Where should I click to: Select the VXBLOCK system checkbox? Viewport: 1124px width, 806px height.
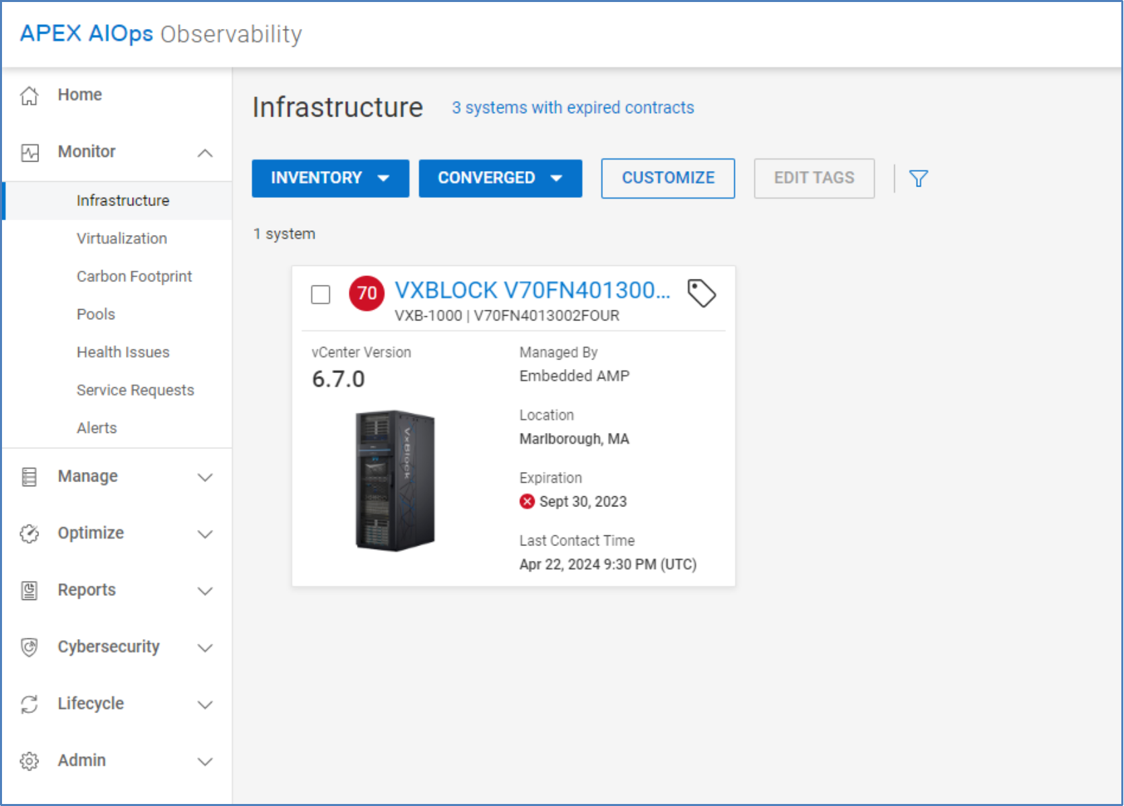tap(321, 294)
